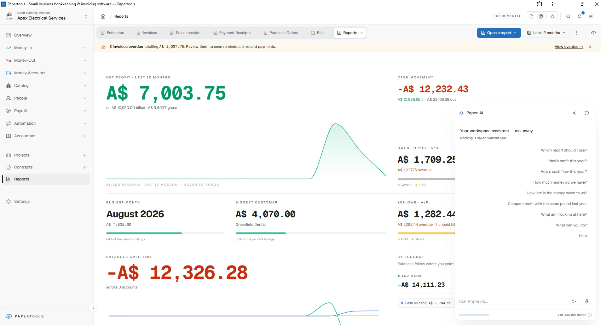
Task: Reset the Paper-Ai conversation
Action: [587, 113]
